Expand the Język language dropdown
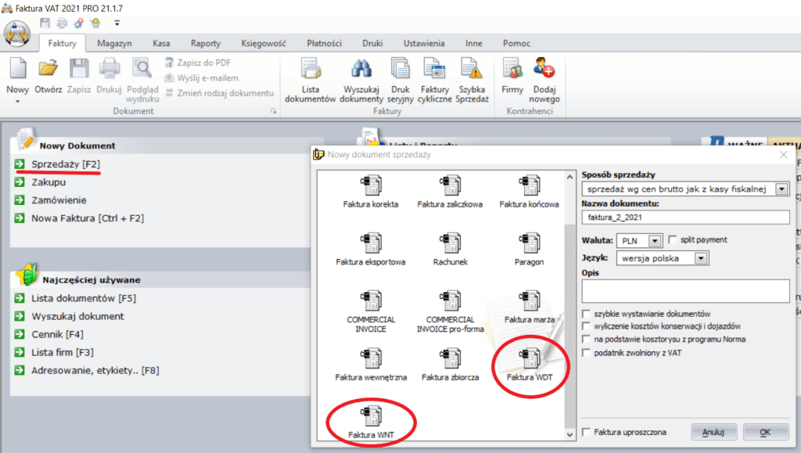 pos(701,257)
